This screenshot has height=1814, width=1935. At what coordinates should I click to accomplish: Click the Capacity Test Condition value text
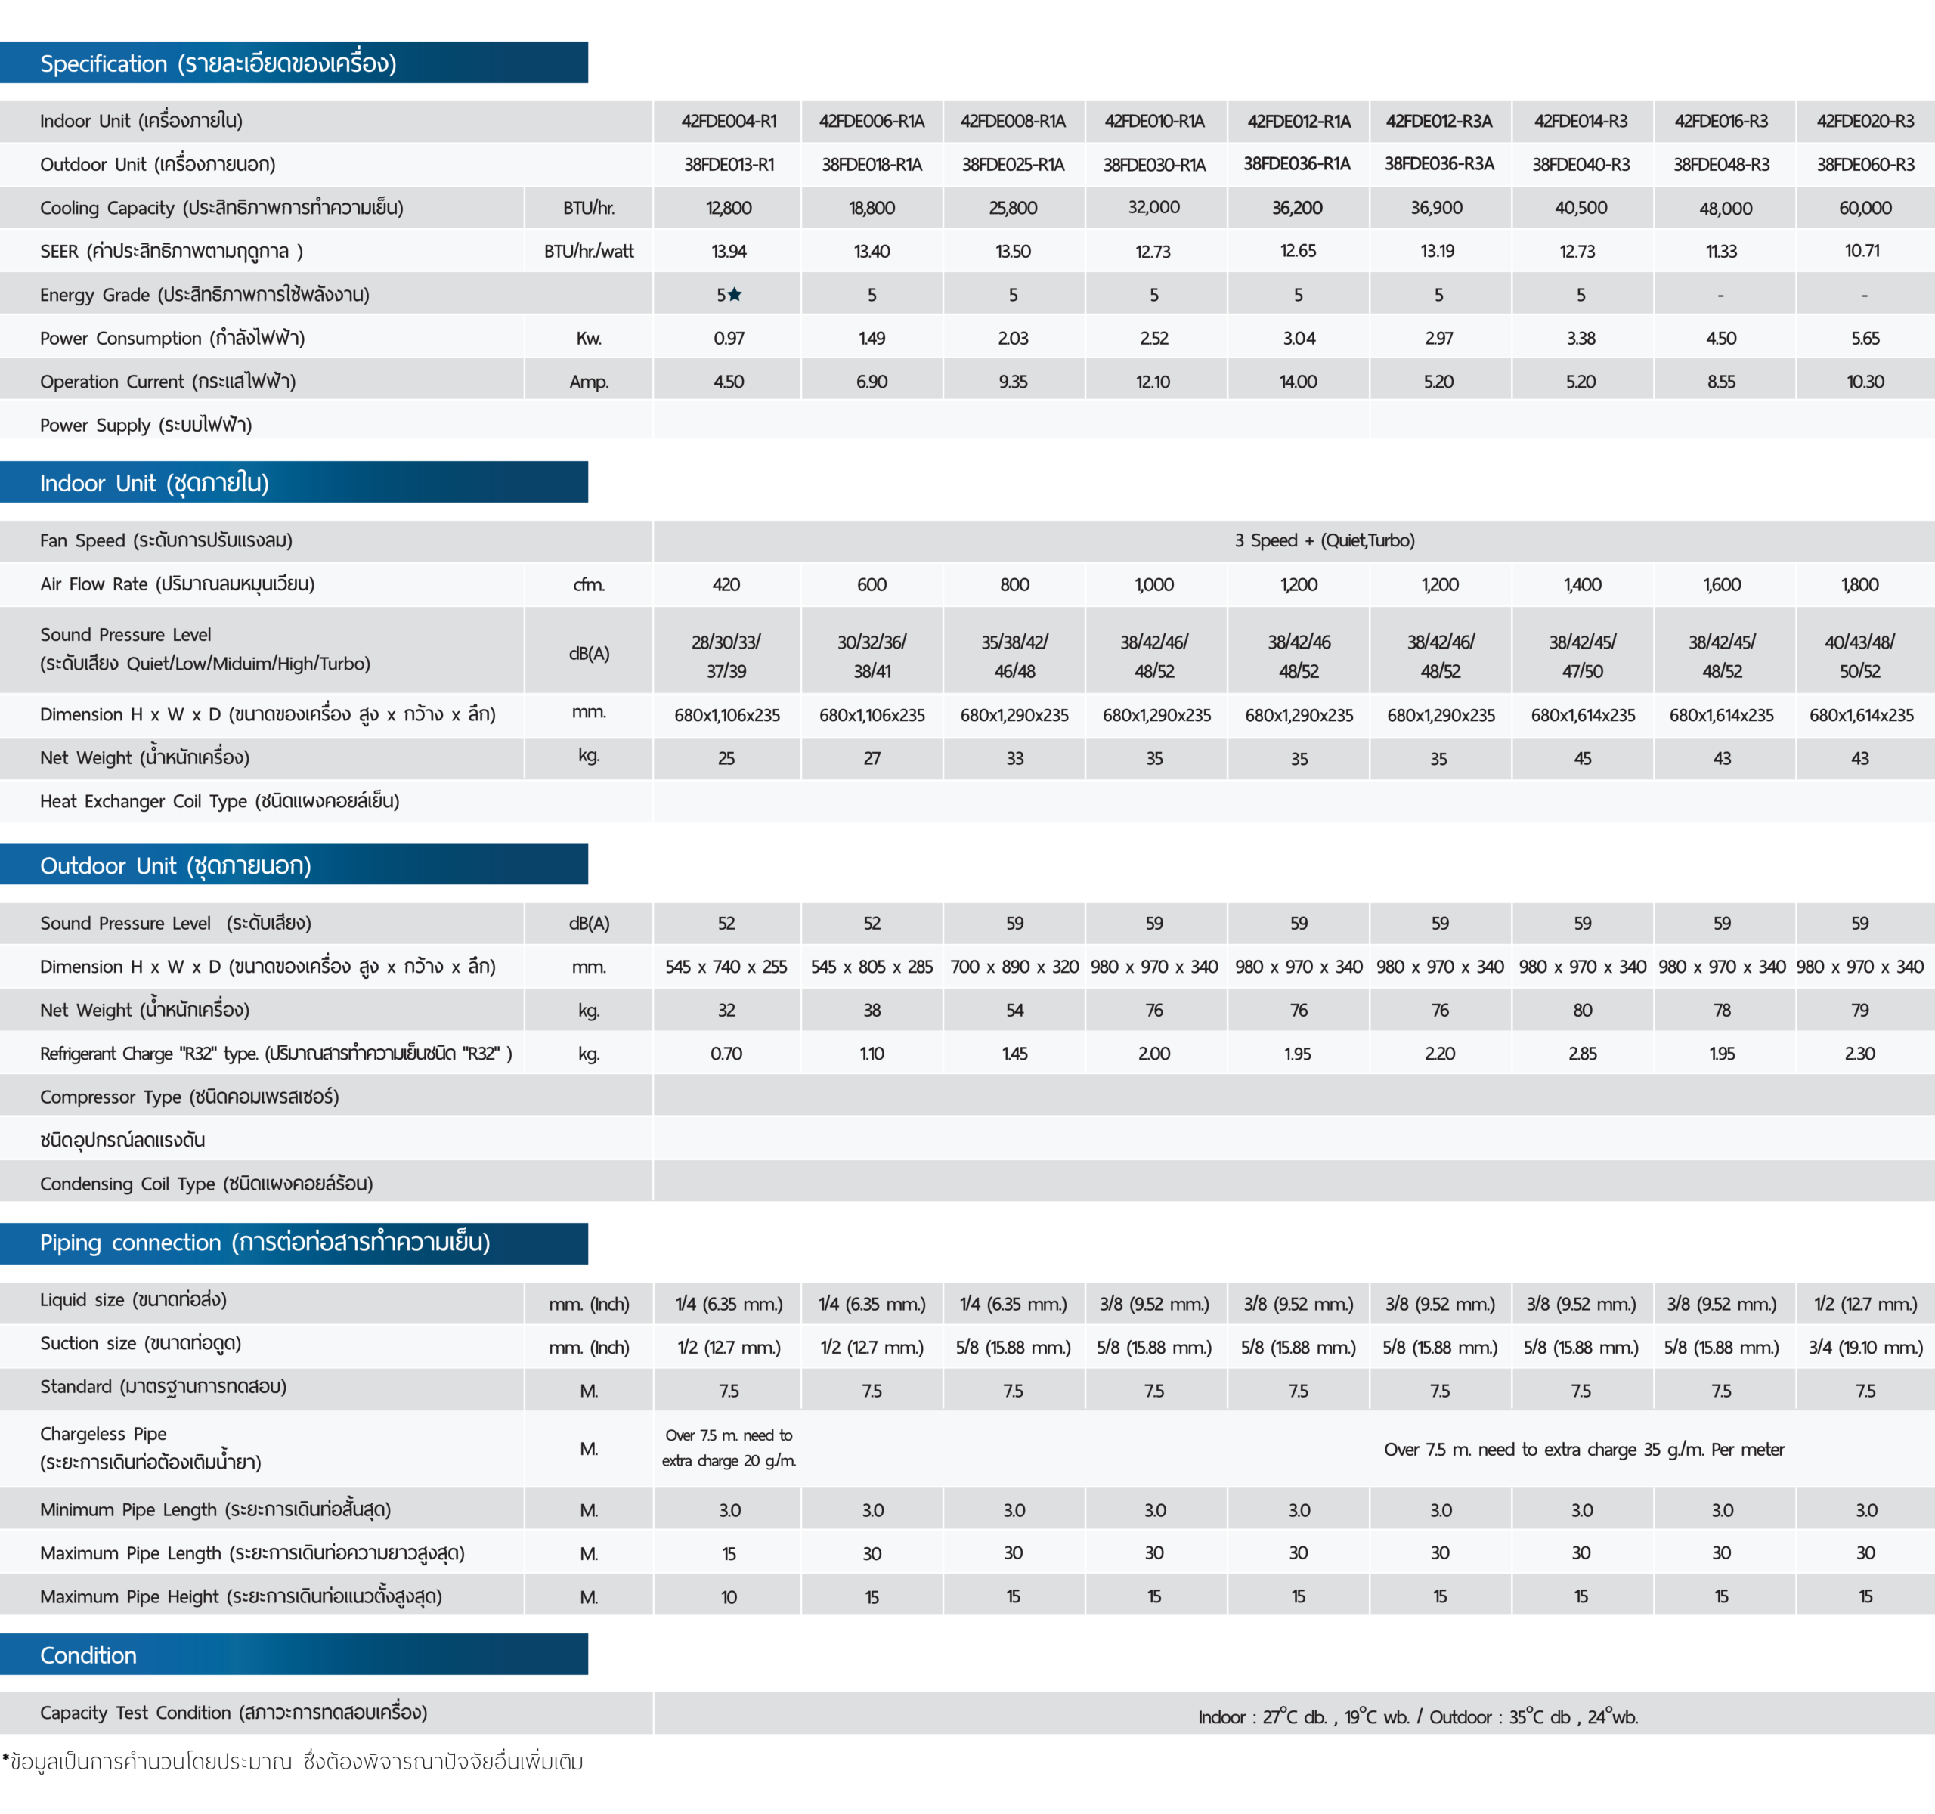pyautogui.click(x=1417, y=1718)
